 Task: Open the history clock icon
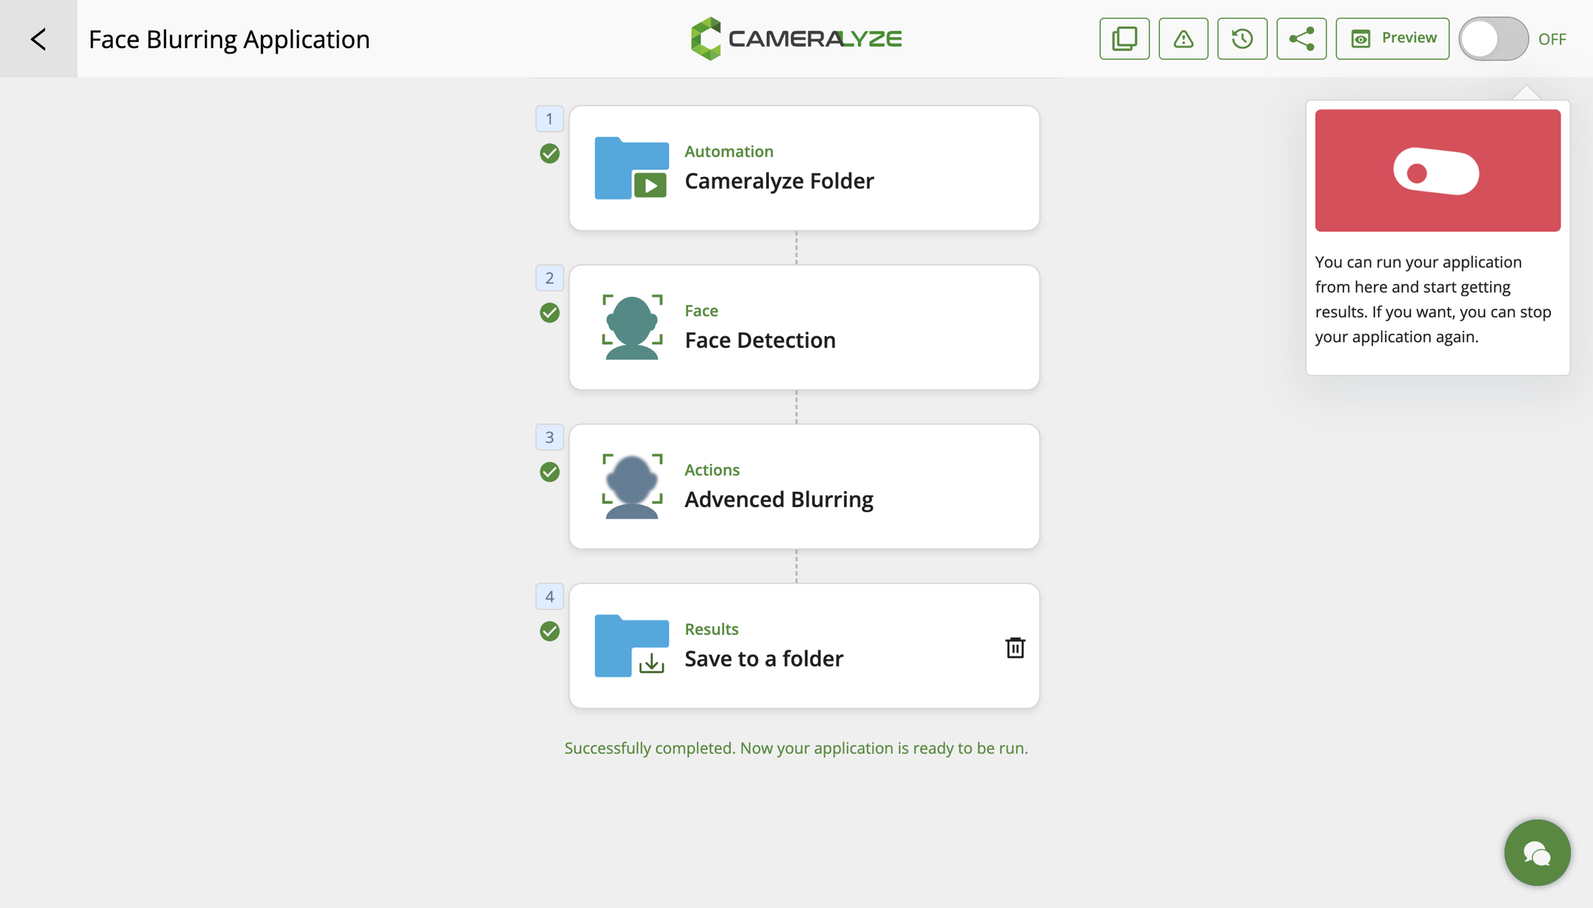1242,39
